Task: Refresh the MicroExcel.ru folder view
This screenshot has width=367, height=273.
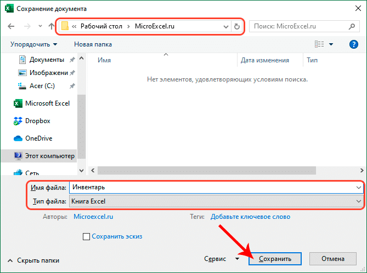Action: click(x=236, y=26)
